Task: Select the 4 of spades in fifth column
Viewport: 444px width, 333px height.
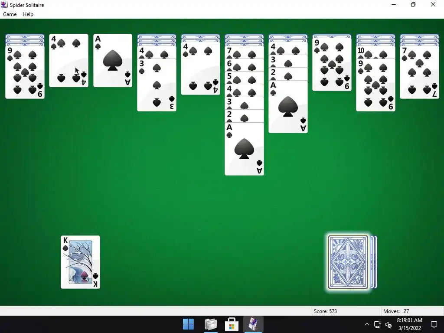Action: [200, 68]
